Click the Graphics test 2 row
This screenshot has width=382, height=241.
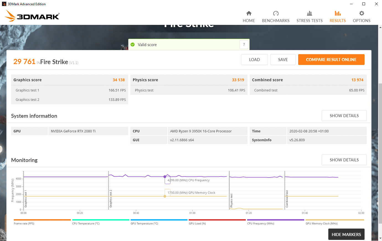coord(69,99)
